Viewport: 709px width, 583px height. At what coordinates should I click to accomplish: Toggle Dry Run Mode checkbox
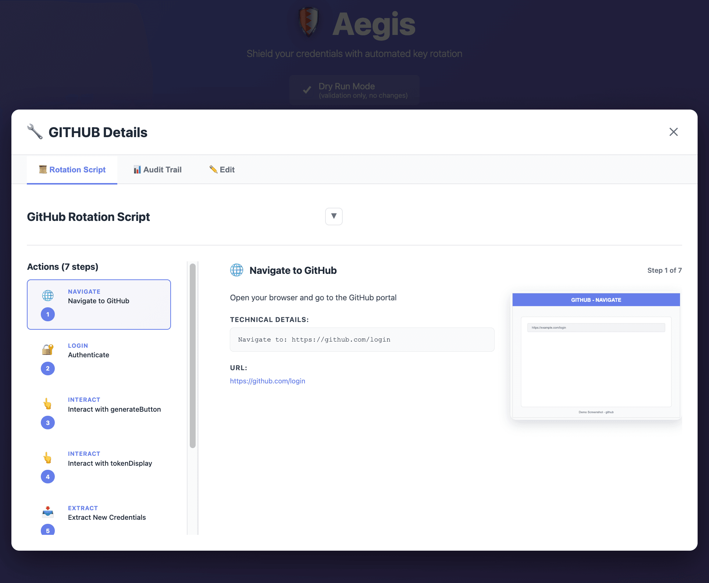[307, 90]
